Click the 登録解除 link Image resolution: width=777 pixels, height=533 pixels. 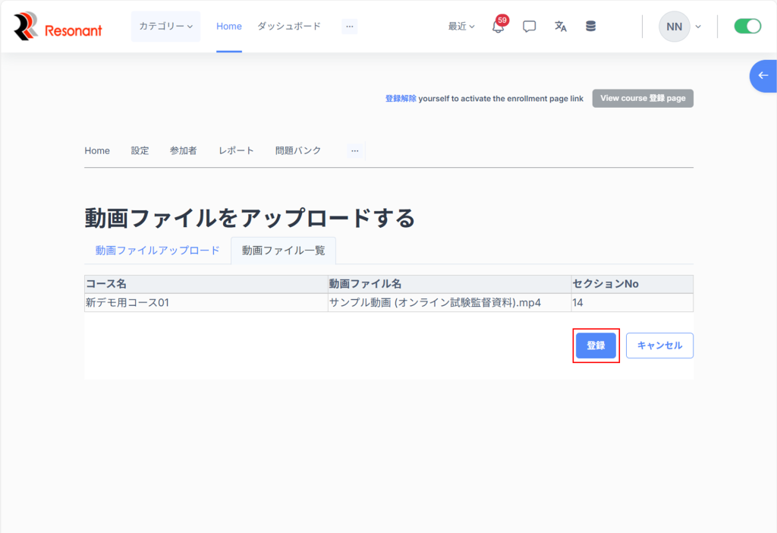401,99
